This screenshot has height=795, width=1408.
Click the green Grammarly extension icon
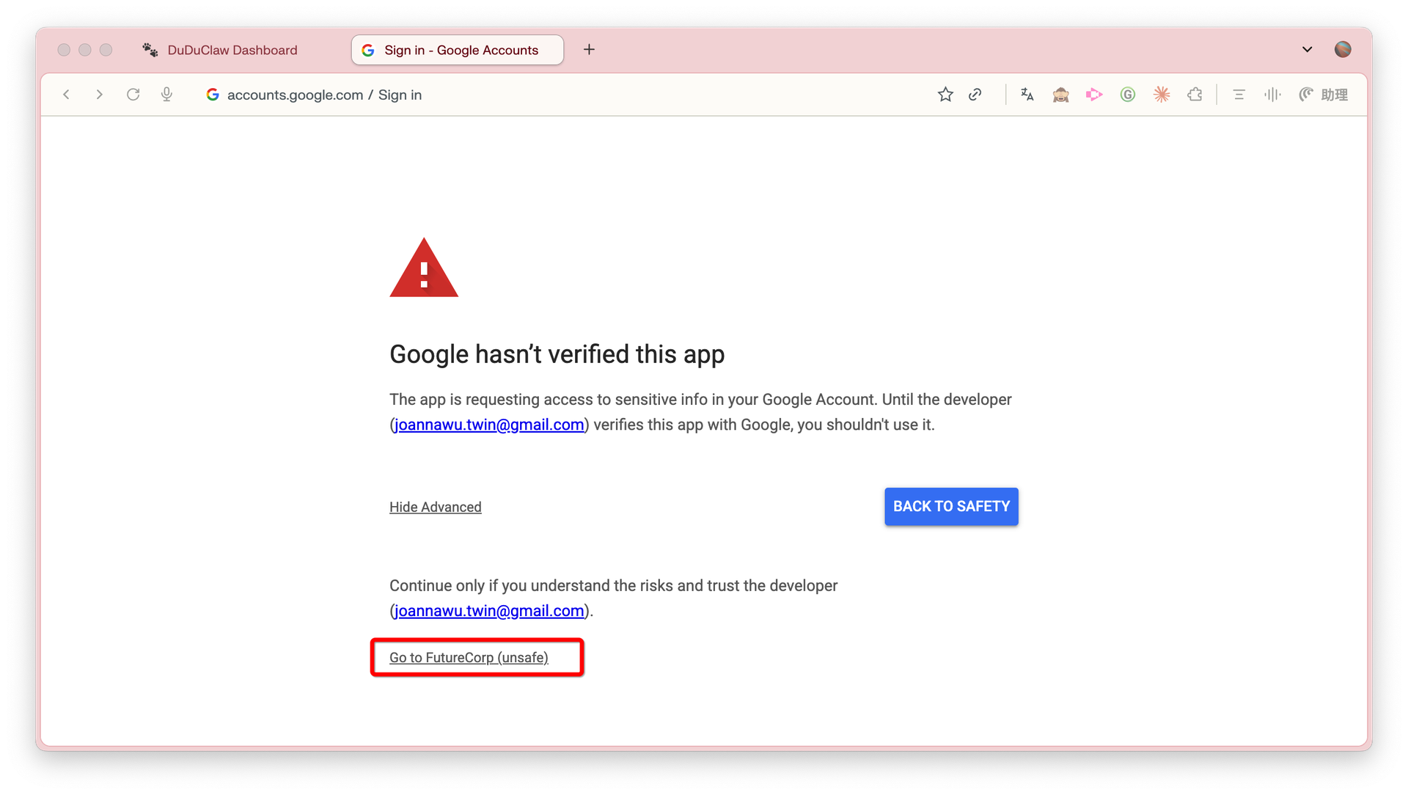click(x=1128, y=95)
